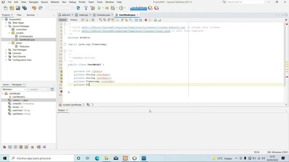This screenshot has width=289, height=162.
Task: Switch to the web.xml editor tab
Action: [65, 15]
